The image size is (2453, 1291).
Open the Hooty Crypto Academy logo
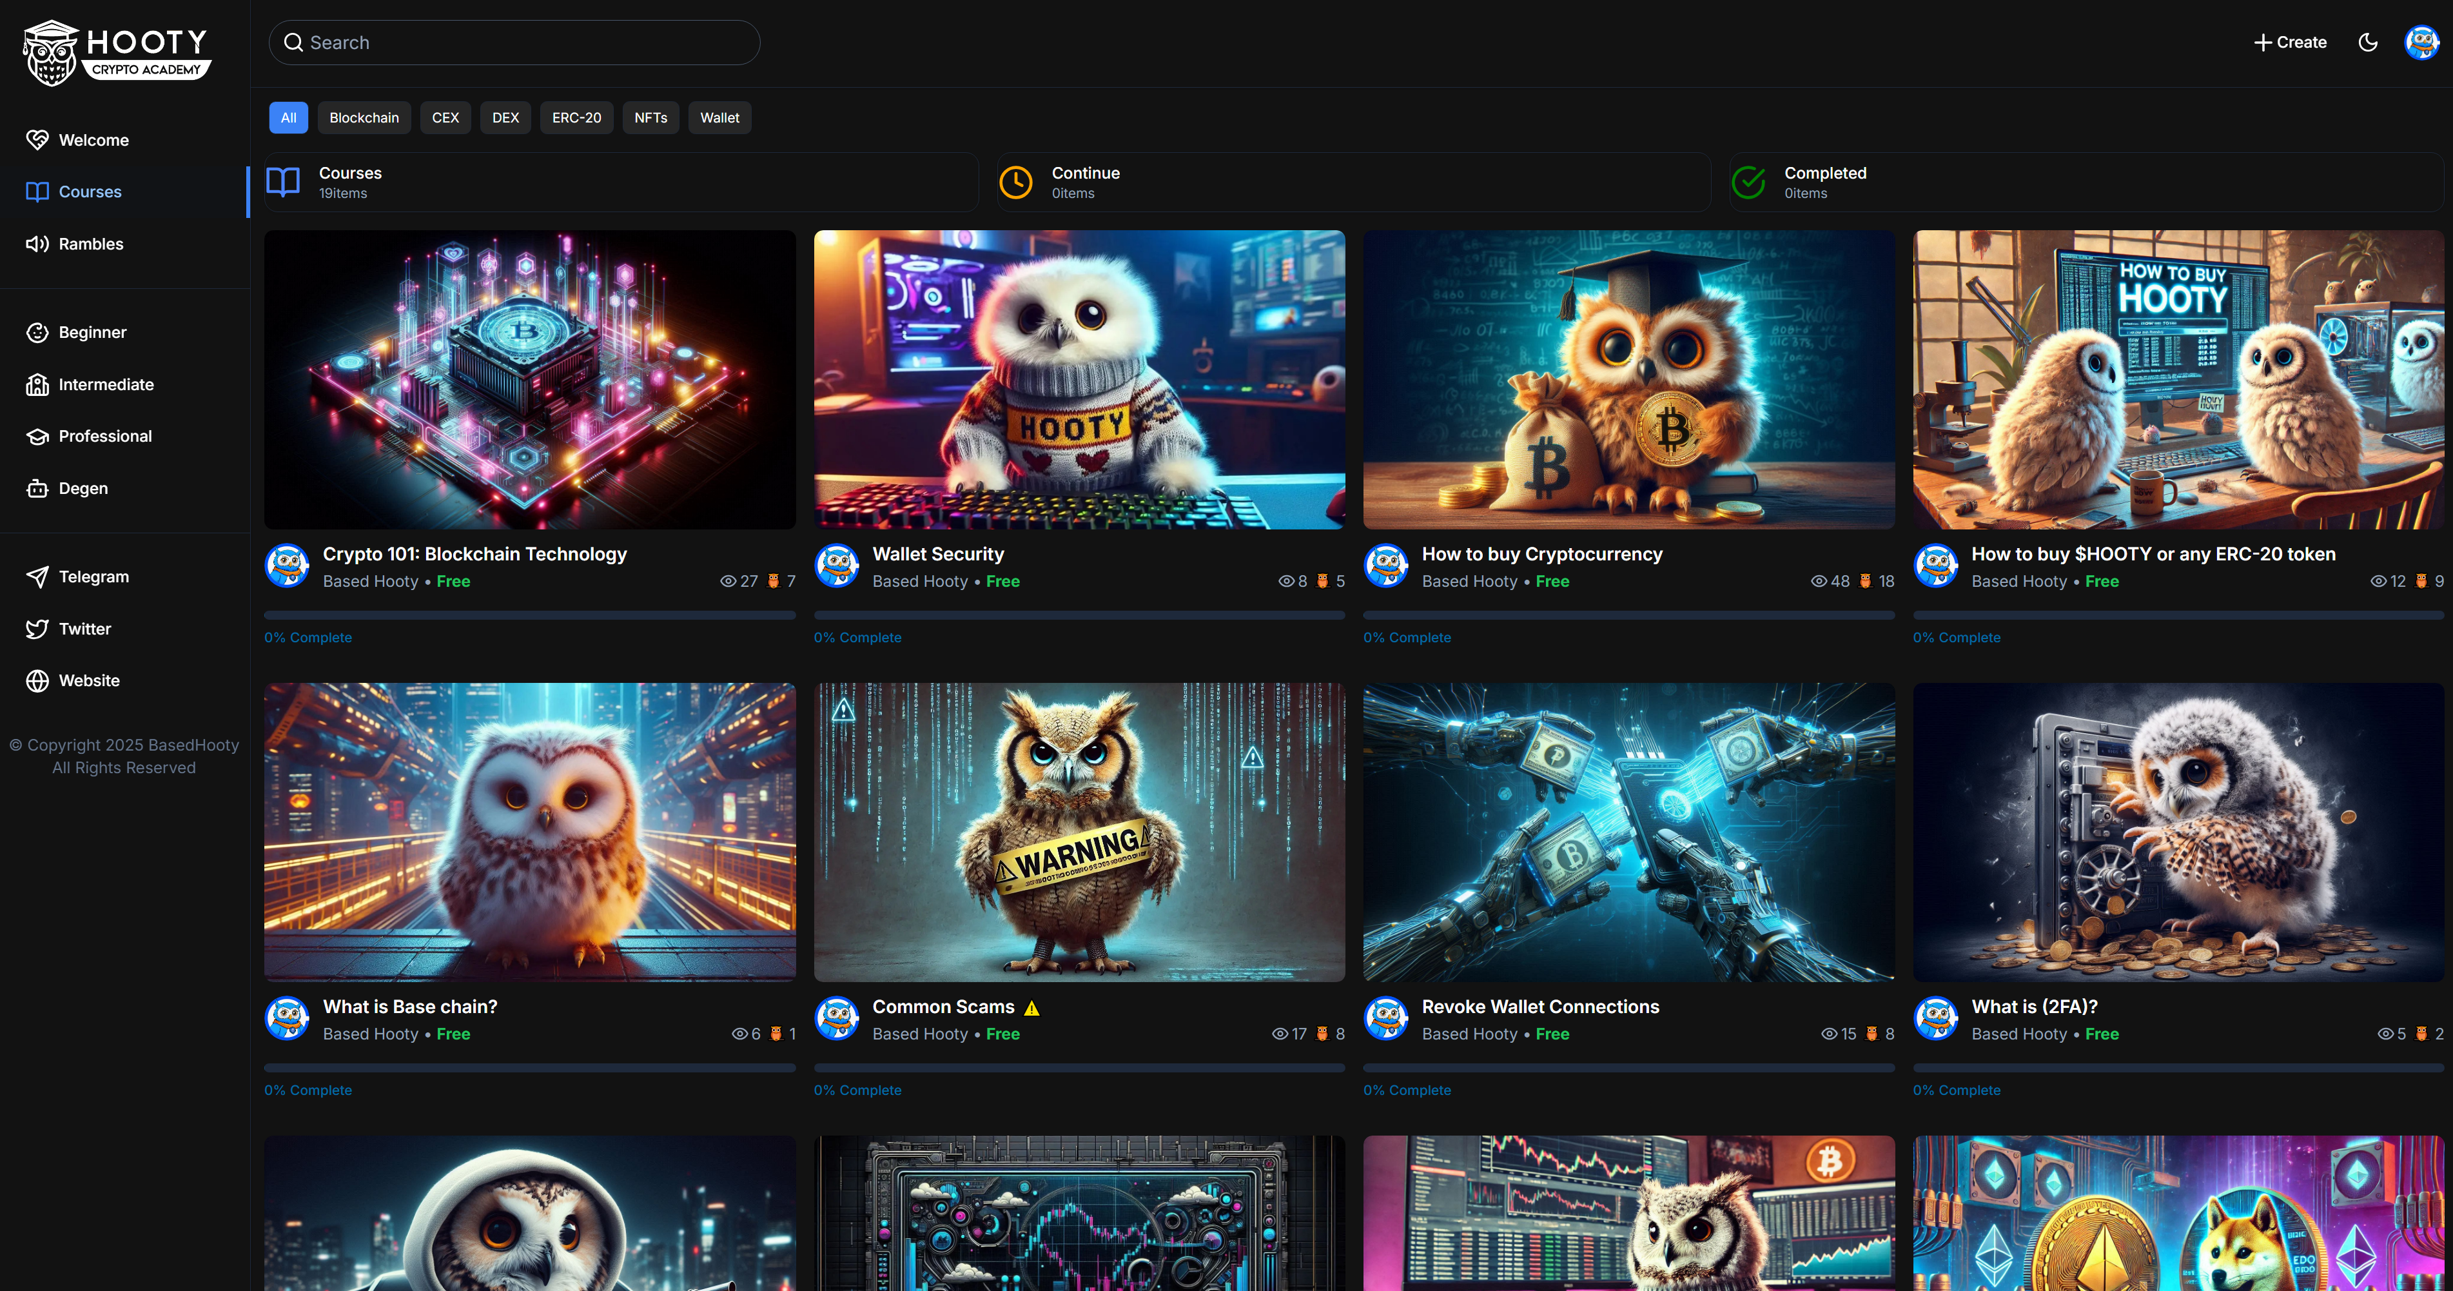click(117, 52)
